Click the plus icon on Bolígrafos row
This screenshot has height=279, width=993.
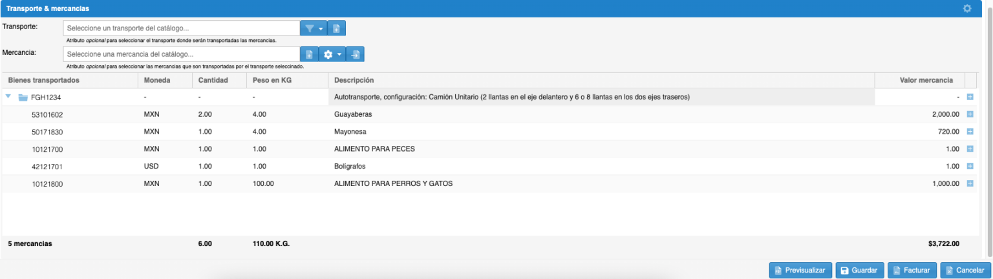pyautogui.click(x=970, y=166)
